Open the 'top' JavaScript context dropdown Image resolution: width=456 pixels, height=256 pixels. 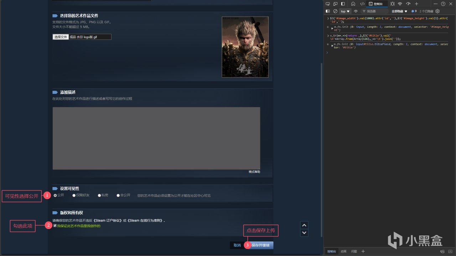pyautogui.click(x=345, y=11)
